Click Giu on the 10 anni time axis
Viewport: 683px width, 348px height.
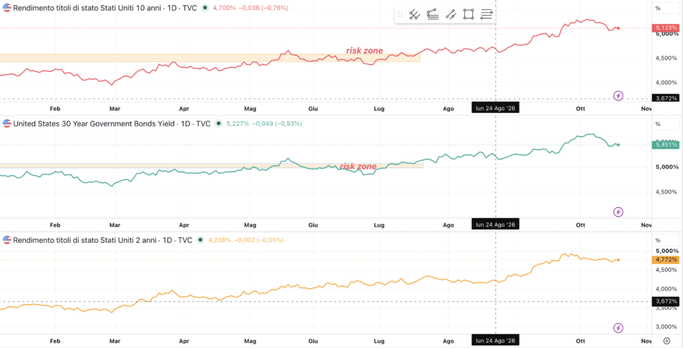pos(312,109)
